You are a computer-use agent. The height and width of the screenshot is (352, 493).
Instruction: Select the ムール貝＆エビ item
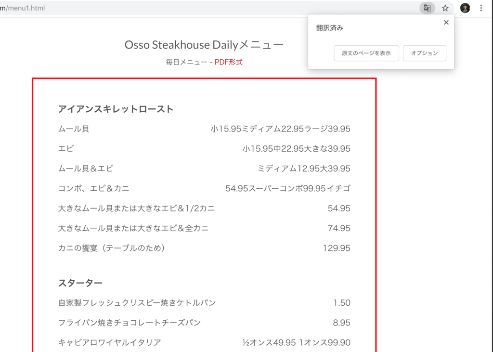click(x=86, y=169)
